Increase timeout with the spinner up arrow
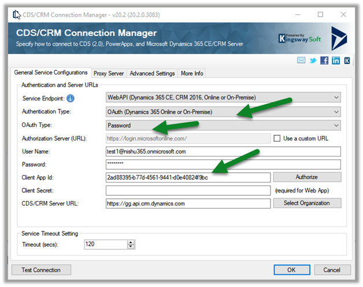363x287 pixels. click(x=131, y=242)
